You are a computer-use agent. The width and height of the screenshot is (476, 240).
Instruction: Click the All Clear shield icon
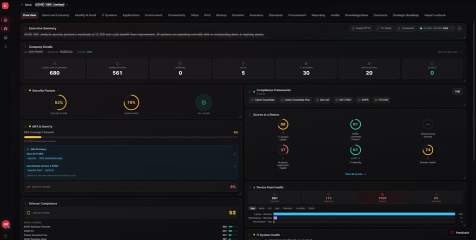(x=204, y=102)
